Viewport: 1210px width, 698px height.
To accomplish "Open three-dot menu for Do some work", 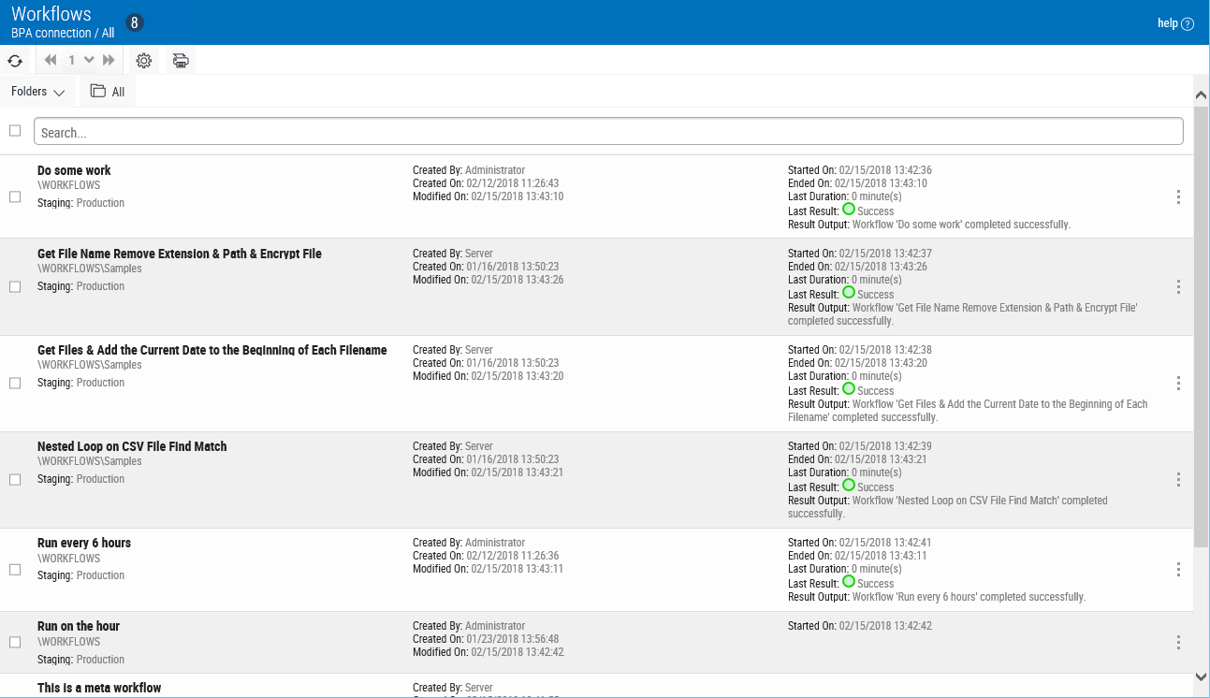I will [x=1178, y=196].
